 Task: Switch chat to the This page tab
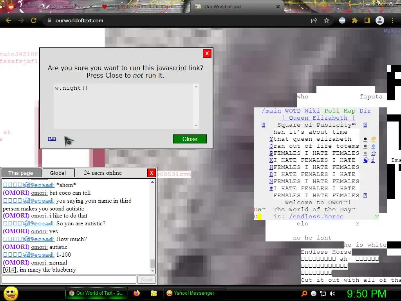tap(21, 173)
